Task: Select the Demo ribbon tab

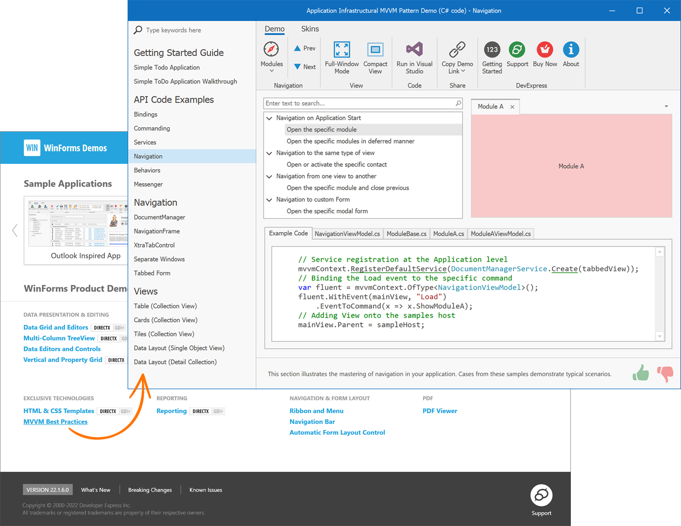Action: point(274,29)
